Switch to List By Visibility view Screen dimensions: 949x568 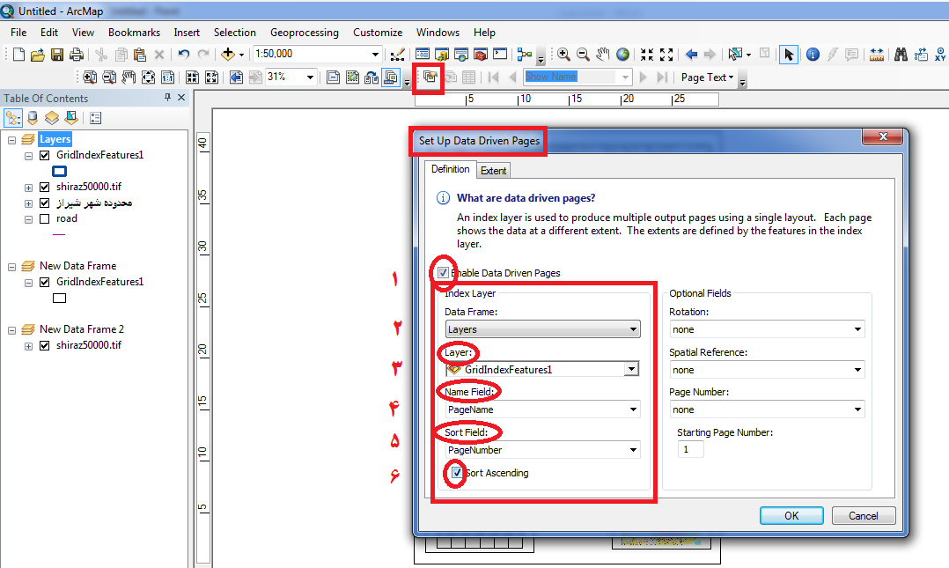click(x=52, y=117)
